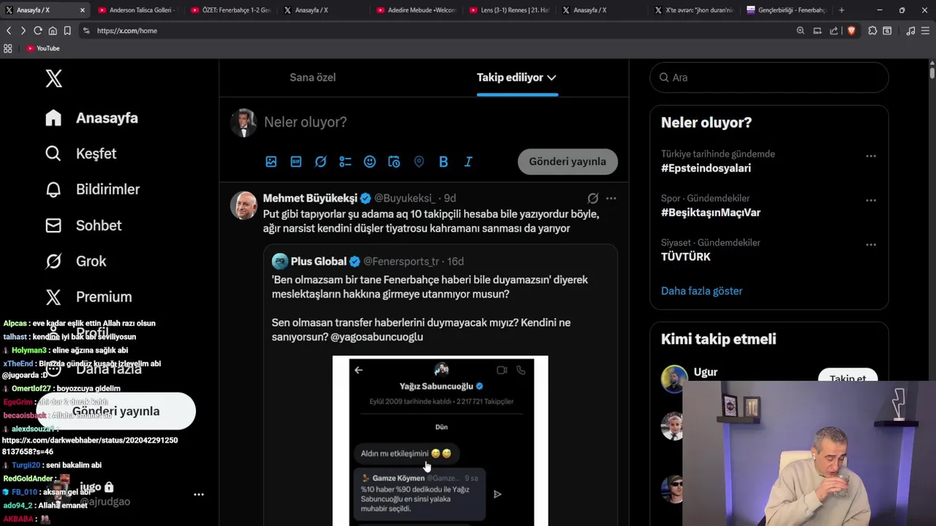
Task: Open the TÜVTÜRK trending topic
Action: 686,256
